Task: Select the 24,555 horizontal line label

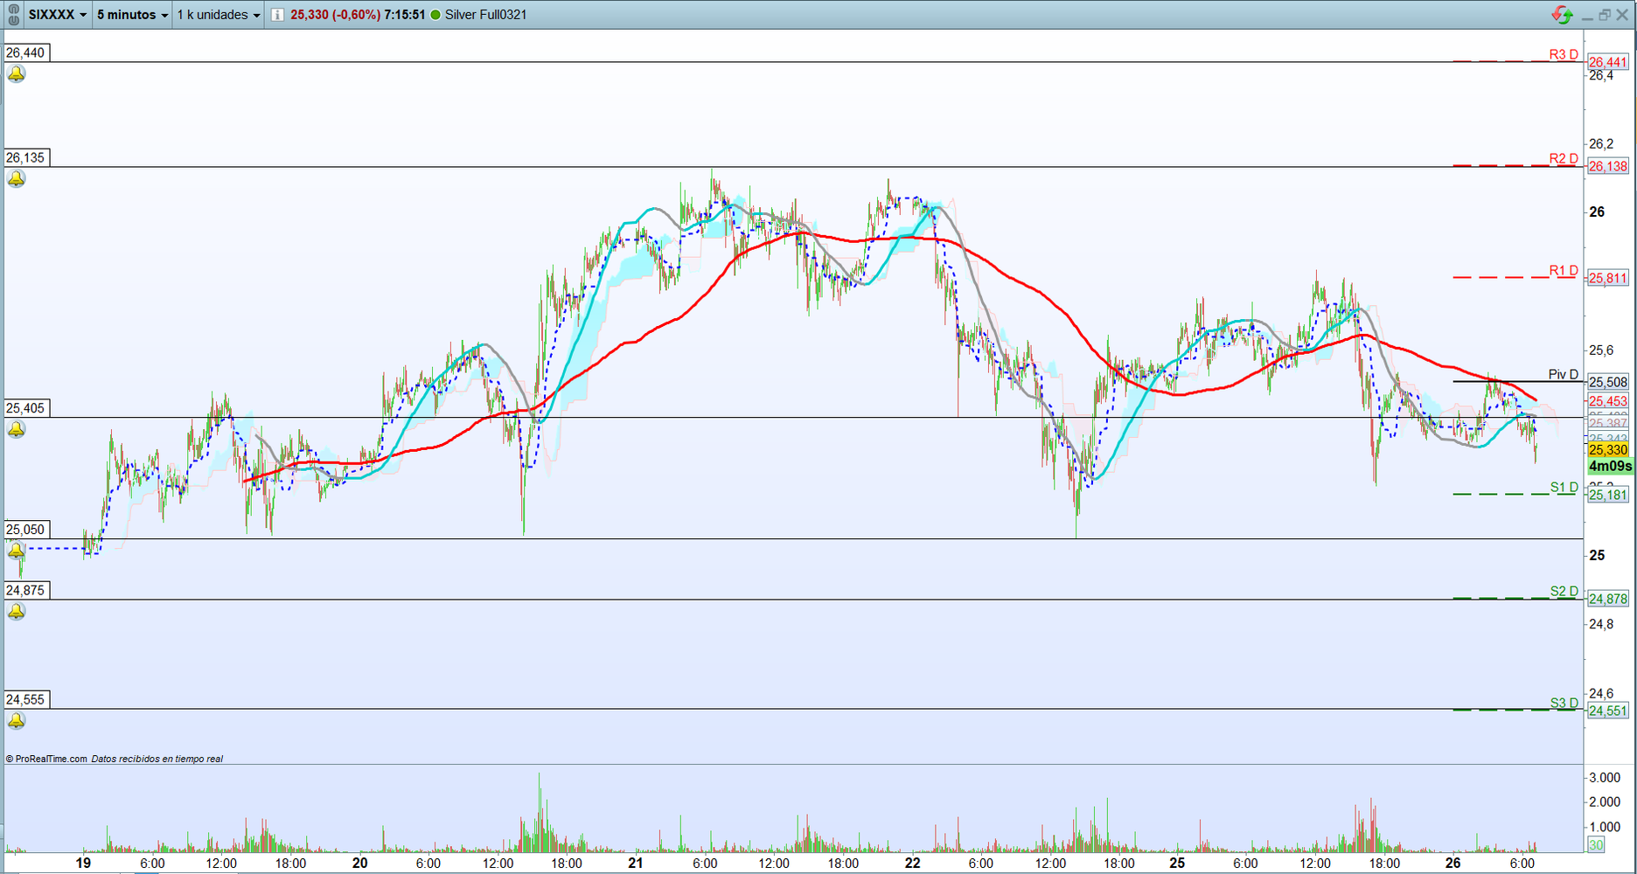Action: 26,699
